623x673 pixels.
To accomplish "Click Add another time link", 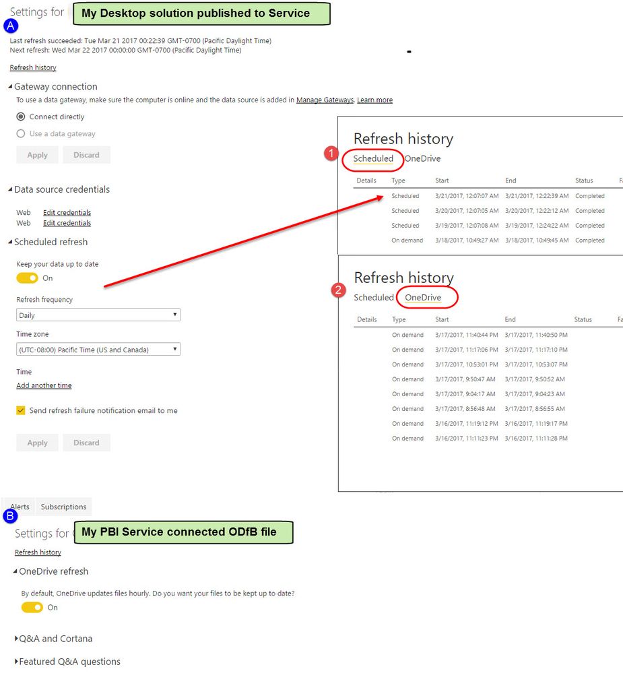I will [44, 385].
